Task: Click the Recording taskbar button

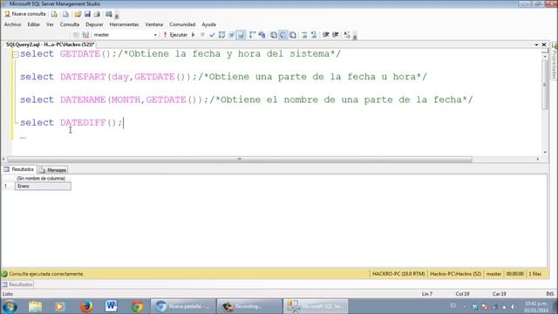Action: pos(249,306)
